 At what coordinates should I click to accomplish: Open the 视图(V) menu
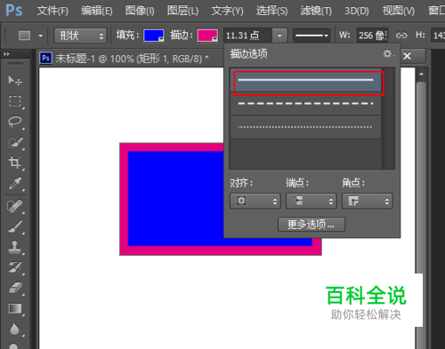pos(399,11)
